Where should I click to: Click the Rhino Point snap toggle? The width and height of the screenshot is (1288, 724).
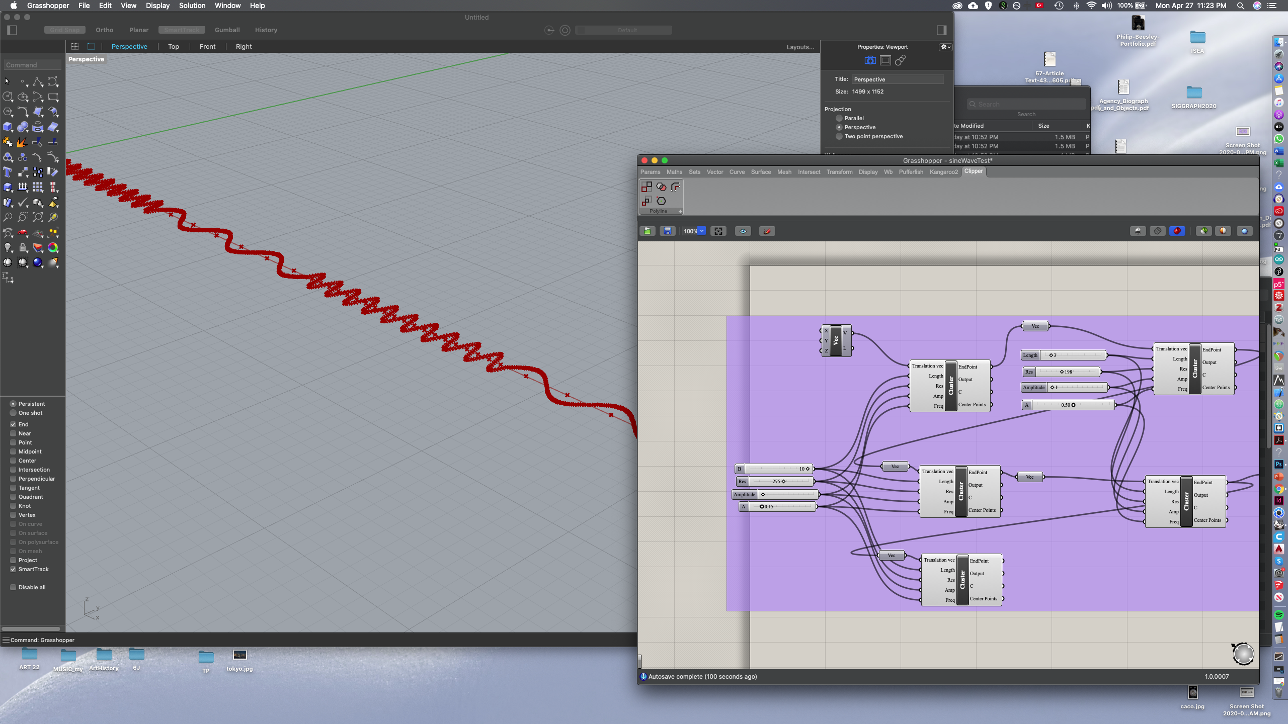[13, 442]
